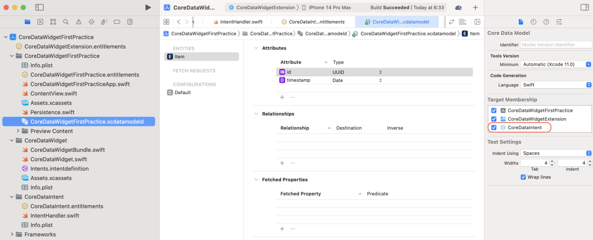Open the Indent Using dropdown

(556, 153)
